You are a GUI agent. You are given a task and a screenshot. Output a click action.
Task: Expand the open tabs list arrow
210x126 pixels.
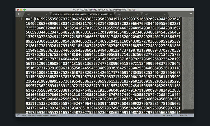click(191, 14)
